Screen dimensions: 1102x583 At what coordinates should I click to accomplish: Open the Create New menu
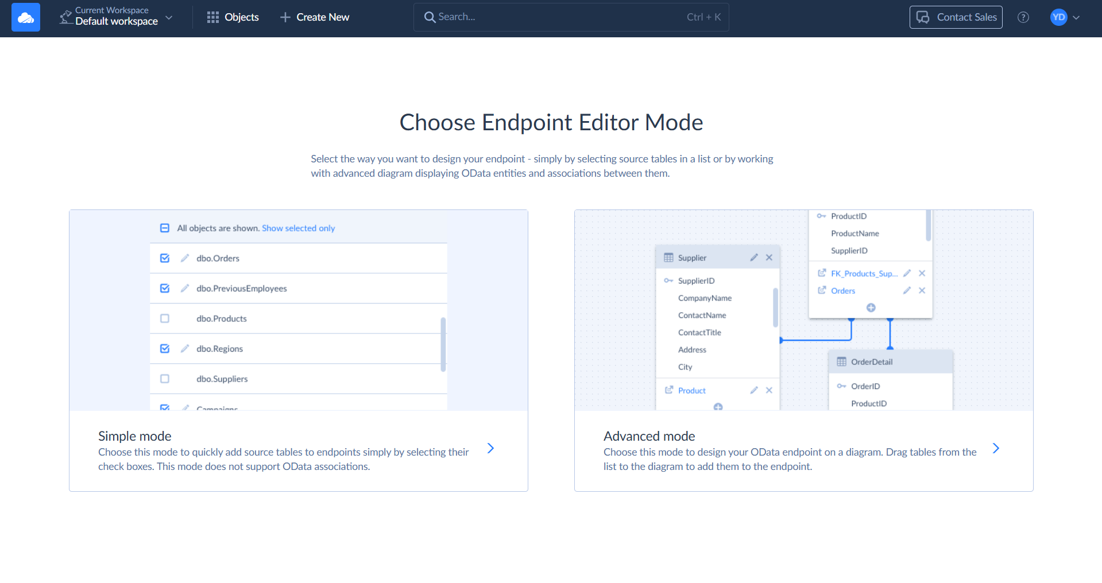click(x=315, y=17)
